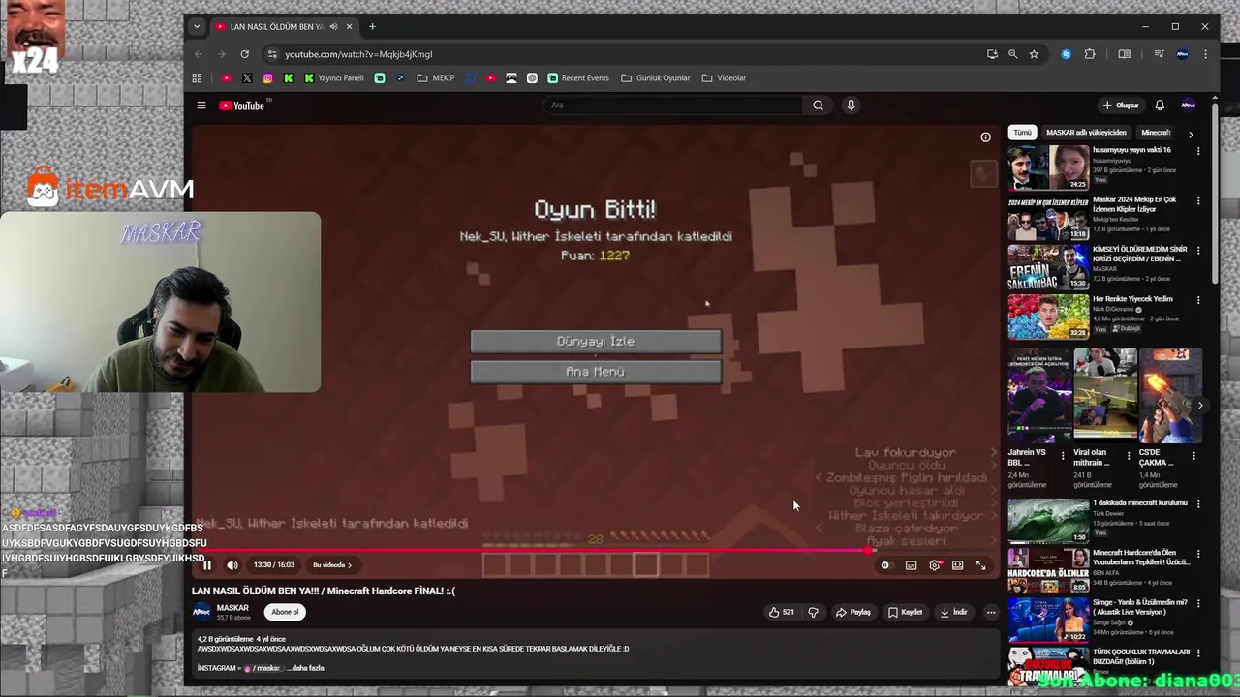Click install app icon in address bar
Screen dimensions: 1240x697
[x=992, y=54]
